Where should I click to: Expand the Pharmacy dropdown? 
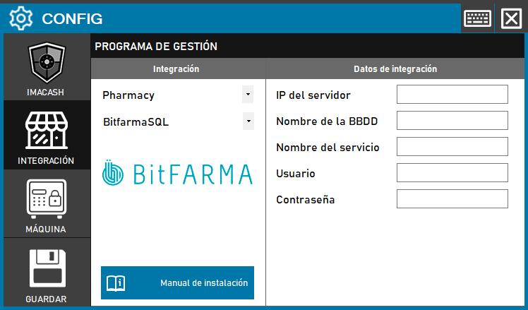(247, 94)
